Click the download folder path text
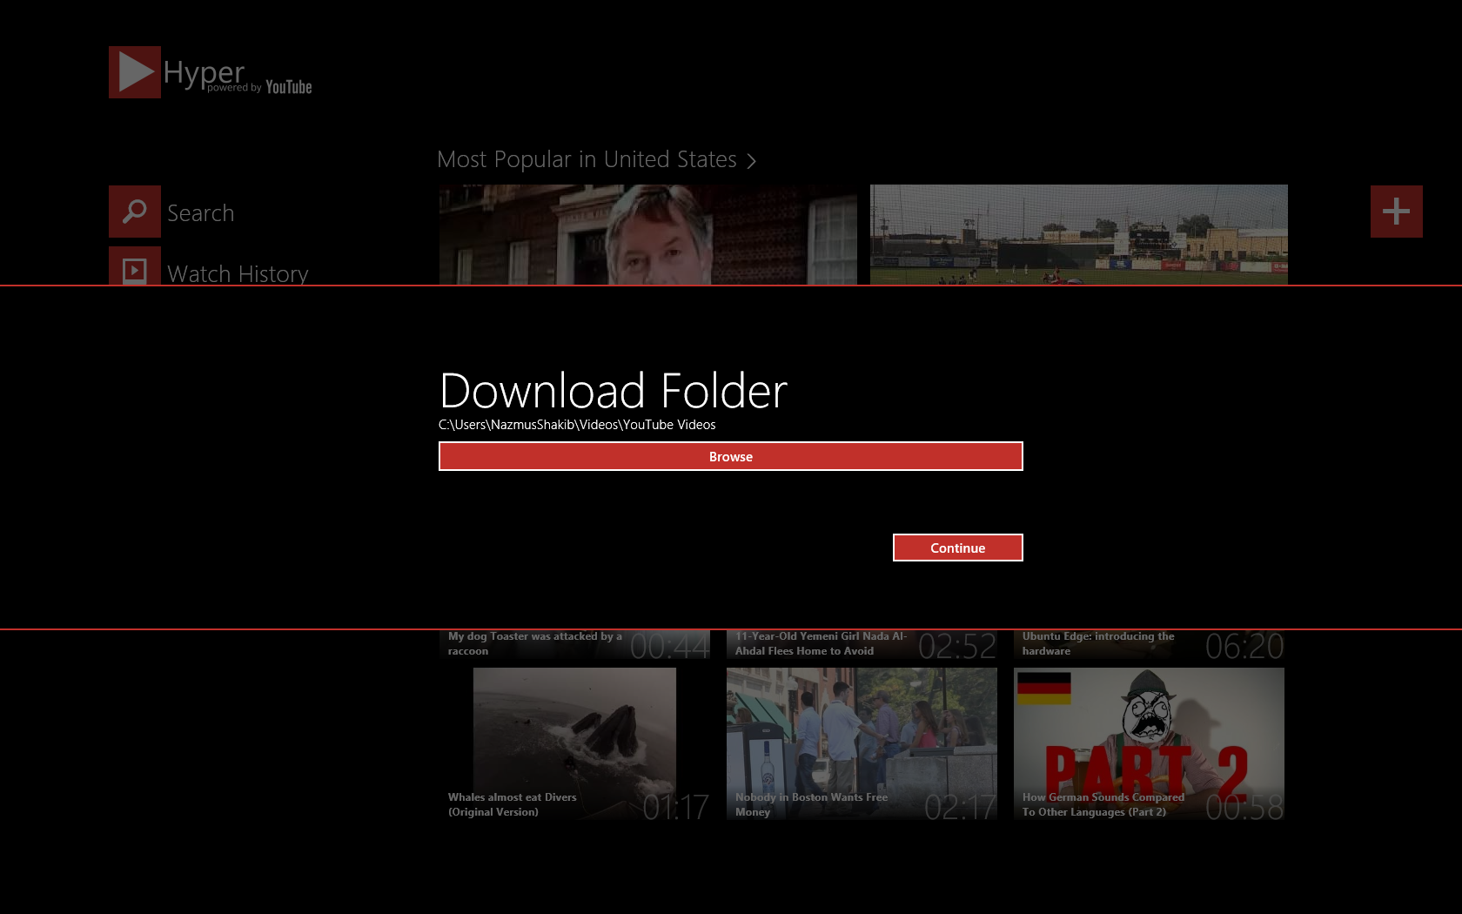1462x914 pixels. click(577, 425)
